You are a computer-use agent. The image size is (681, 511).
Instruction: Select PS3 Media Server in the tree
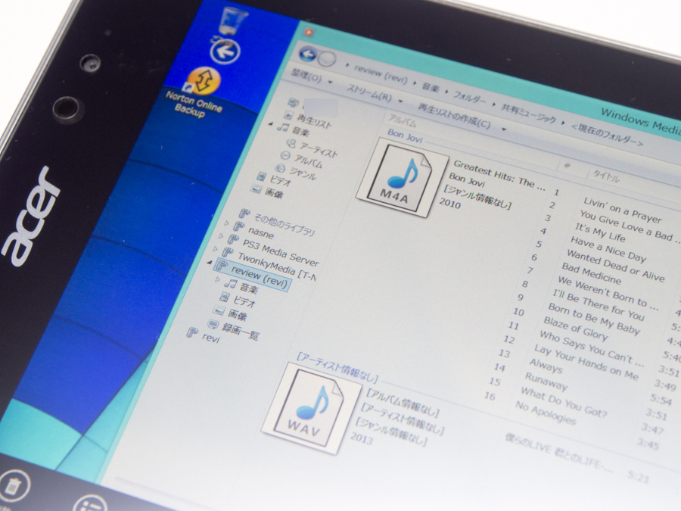pyautogui.click(x=281, y=252)
